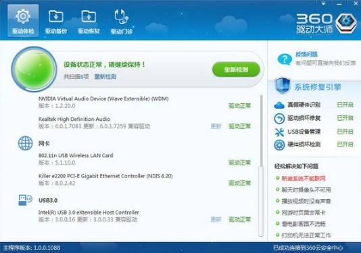Viewport: 361px width, 253px height.
Task: Open the 反馈问题 link
Action: tap(306, 55)
